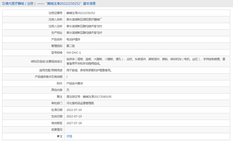Click the 管理类别 label

click(57, 46)
